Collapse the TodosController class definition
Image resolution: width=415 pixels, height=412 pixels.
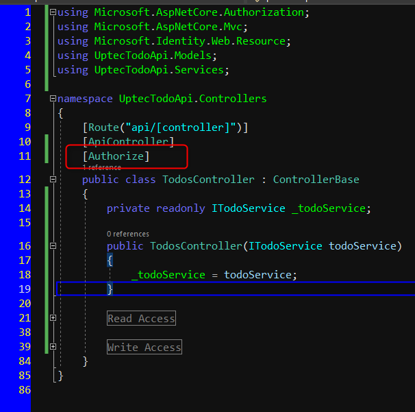click(53, 180)
